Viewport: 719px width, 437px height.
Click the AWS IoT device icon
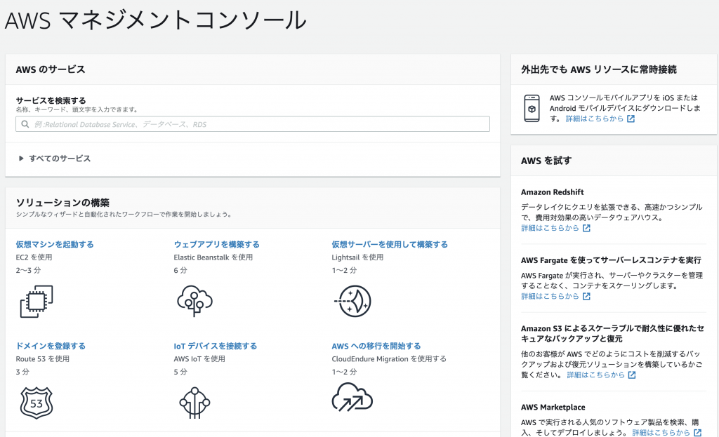click(194, 403)
